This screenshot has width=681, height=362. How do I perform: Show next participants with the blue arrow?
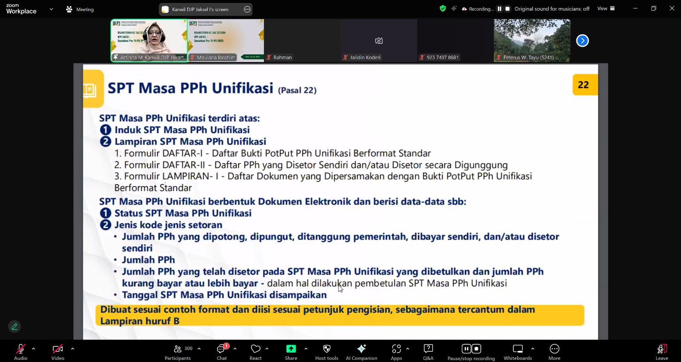point(582,41)
